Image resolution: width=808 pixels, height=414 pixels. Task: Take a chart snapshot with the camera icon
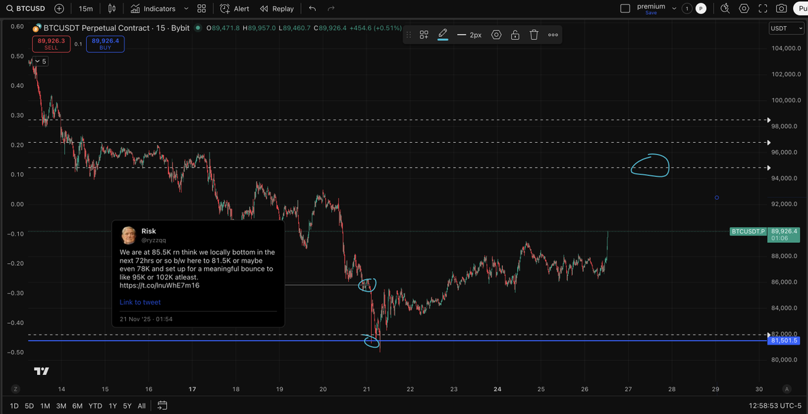(x=780, y=8)
